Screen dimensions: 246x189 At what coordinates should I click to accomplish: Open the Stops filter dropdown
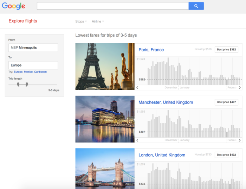click(x=81, y=21)
